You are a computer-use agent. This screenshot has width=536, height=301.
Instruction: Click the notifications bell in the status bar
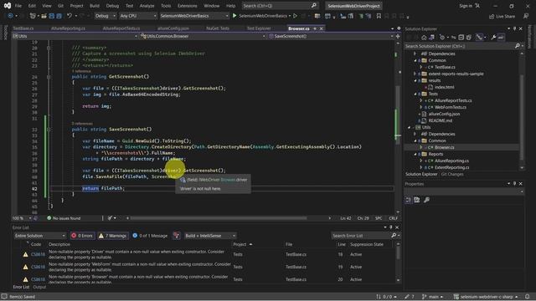[528, 297]
